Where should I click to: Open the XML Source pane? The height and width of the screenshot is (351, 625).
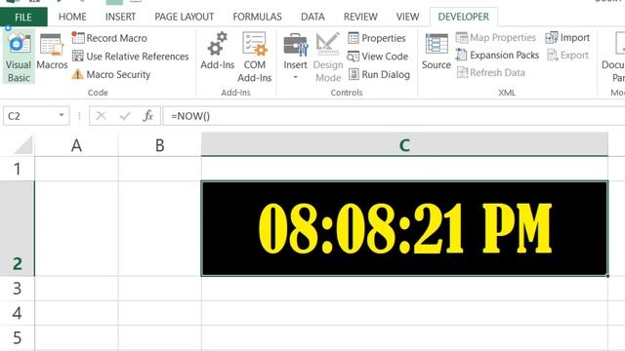[x=437, y=52]
